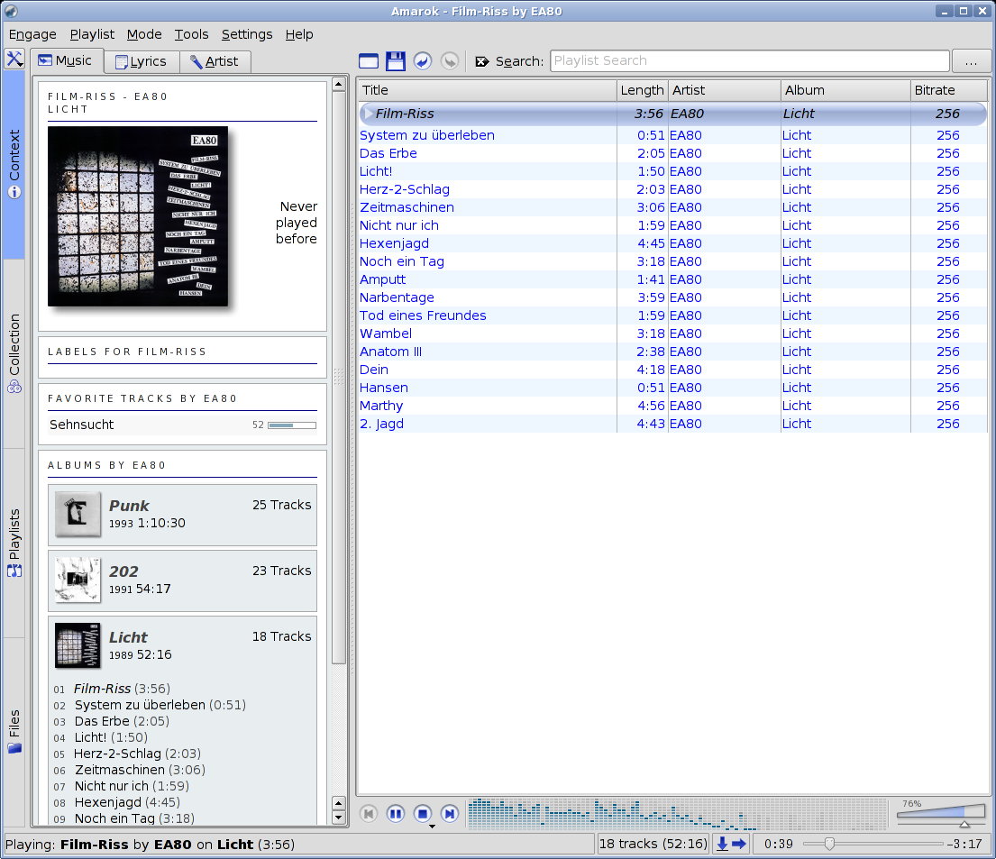996x859 pixels.
Task: Open the Context sidebar tab
Action: pos(14,164)
